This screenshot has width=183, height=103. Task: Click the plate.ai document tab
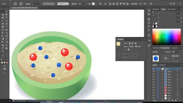[25, 8]
